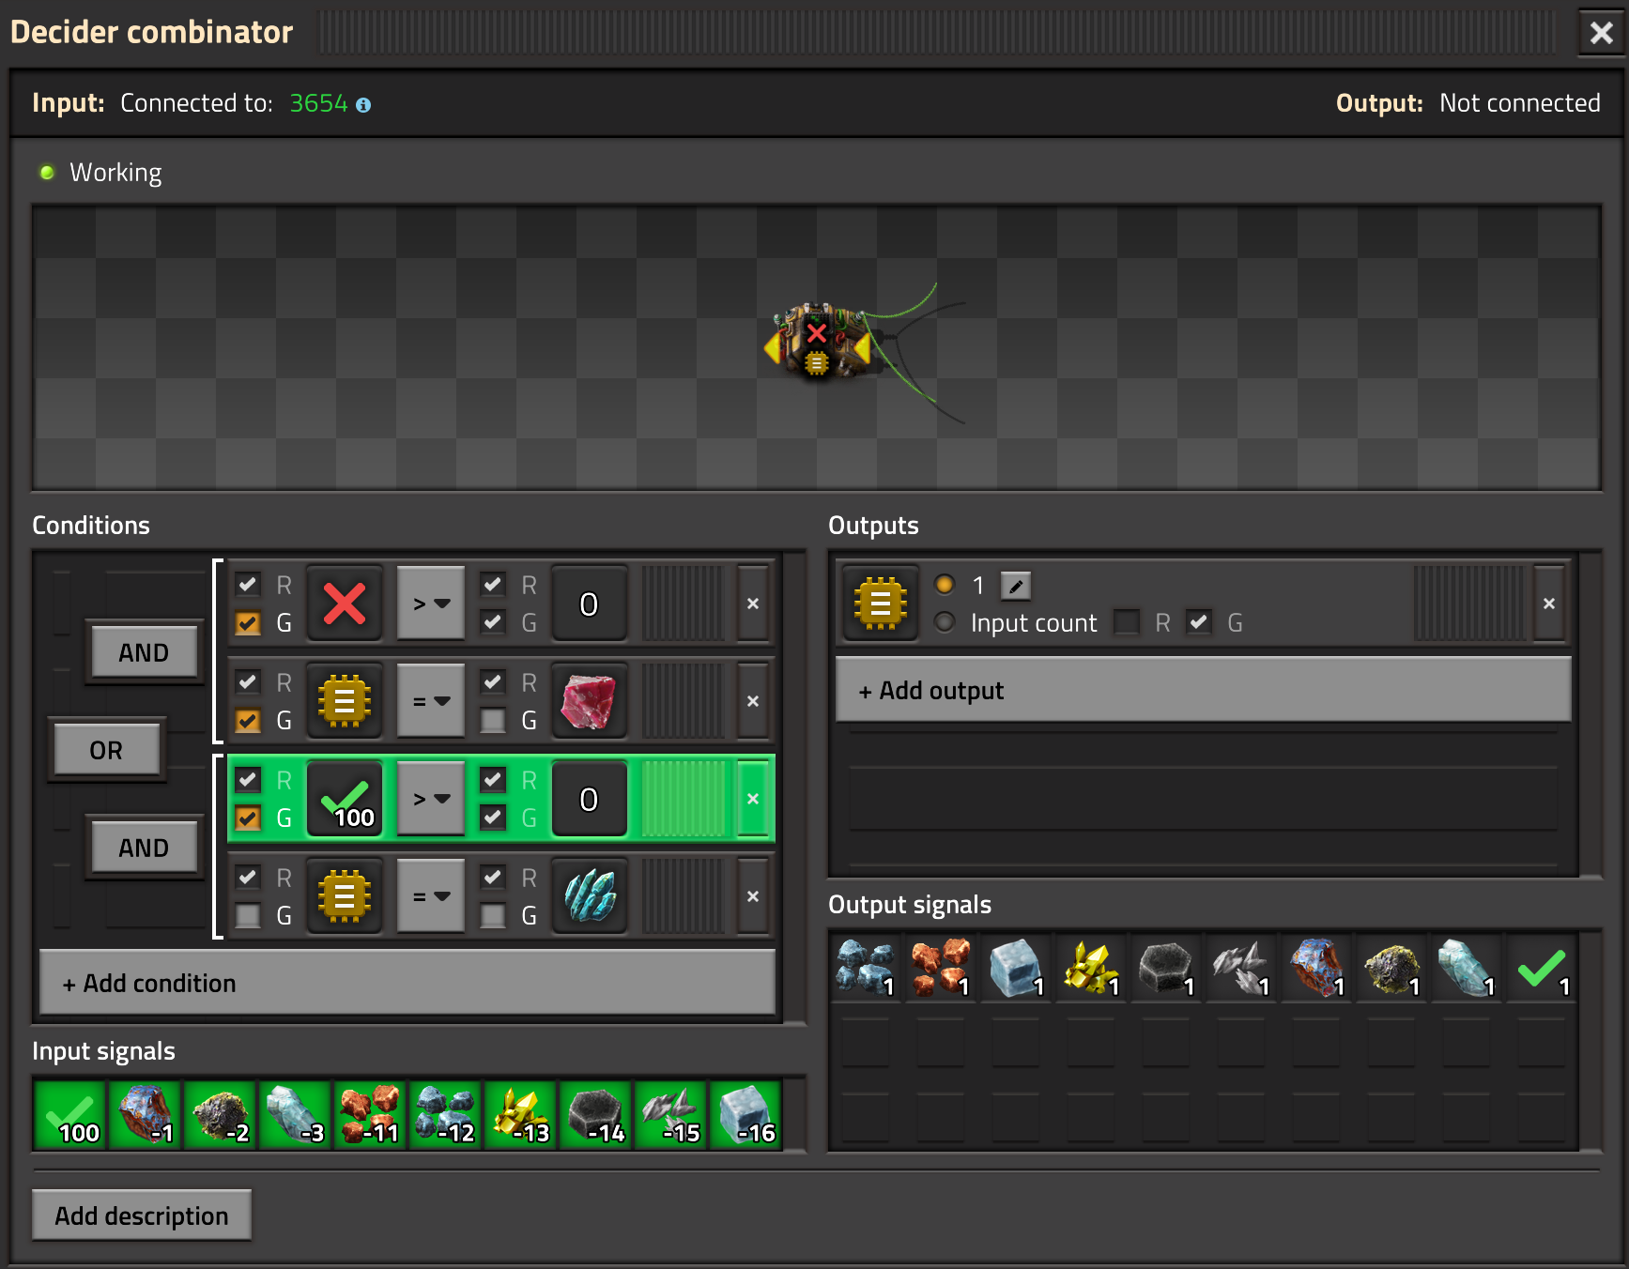Click yellow sulfur output signal
Viewport: 1629px width, 1269px height.
click(1090, 968)
